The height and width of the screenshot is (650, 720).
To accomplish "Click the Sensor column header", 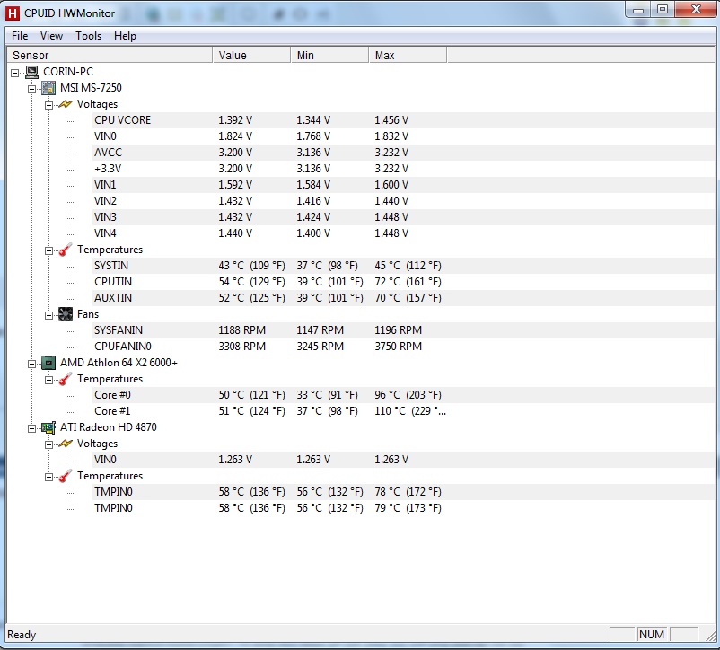I will click(110, 55).
